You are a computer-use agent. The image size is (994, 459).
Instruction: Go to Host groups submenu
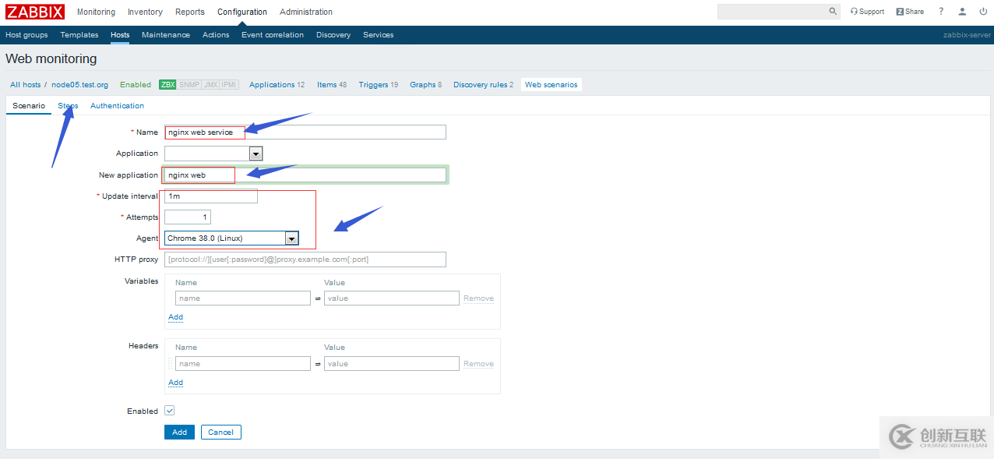click(x=26, y=35)
